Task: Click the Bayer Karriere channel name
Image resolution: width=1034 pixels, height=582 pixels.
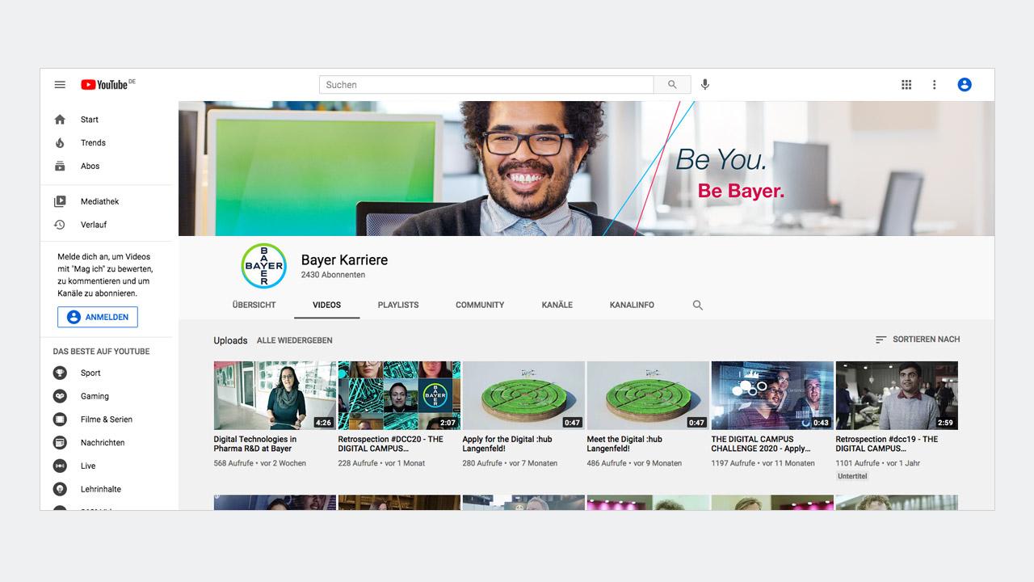Action: (344, 260)
